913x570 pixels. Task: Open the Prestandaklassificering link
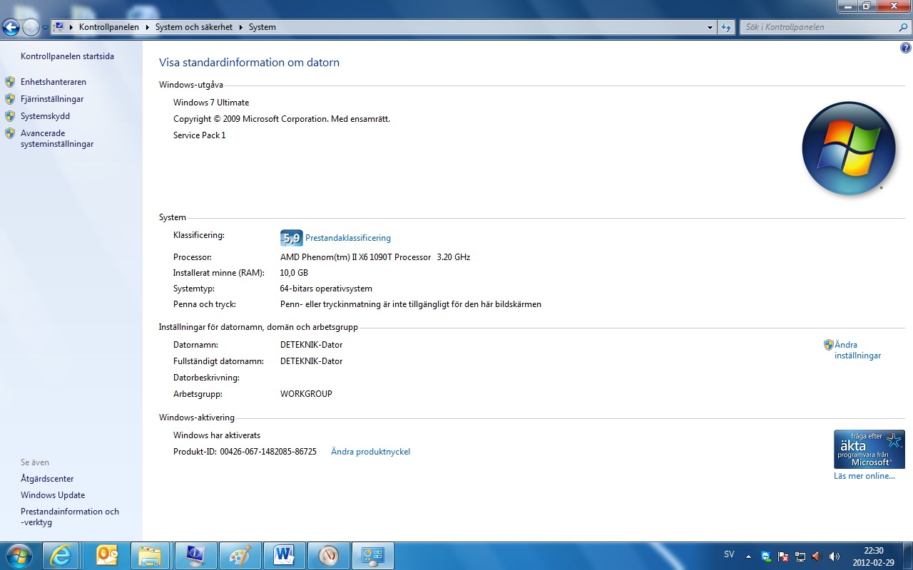(x=348, y=238)
